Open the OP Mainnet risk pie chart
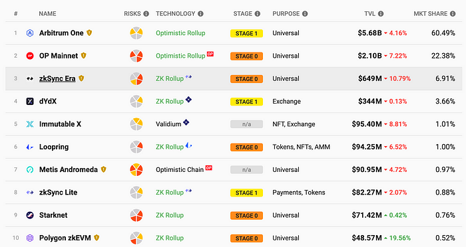Viewport: 466px width, 247px height. pyautogui.click(x=136, y=56)
